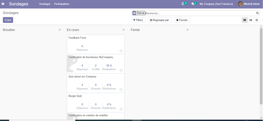Viewport: 263px width, 121px height.
Task: Expand the Regrouper par dropdown
Action: pos(159,20)
